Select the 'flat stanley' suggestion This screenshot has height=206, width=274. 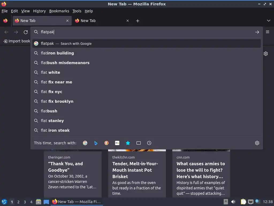pos(146,120)
